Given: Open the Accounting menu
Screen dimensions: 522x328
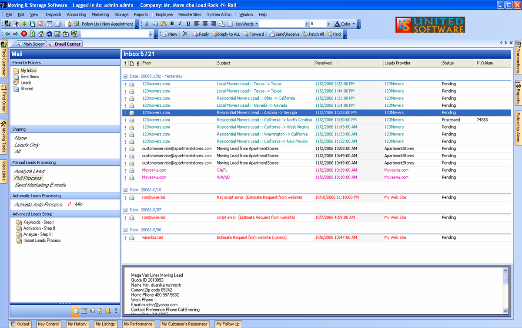Looking at the screenshot, I should (x=77, y=14).
